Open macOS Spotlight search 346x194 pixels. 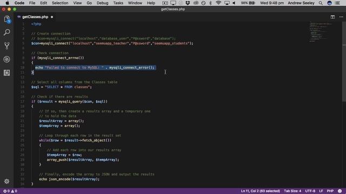321,3
